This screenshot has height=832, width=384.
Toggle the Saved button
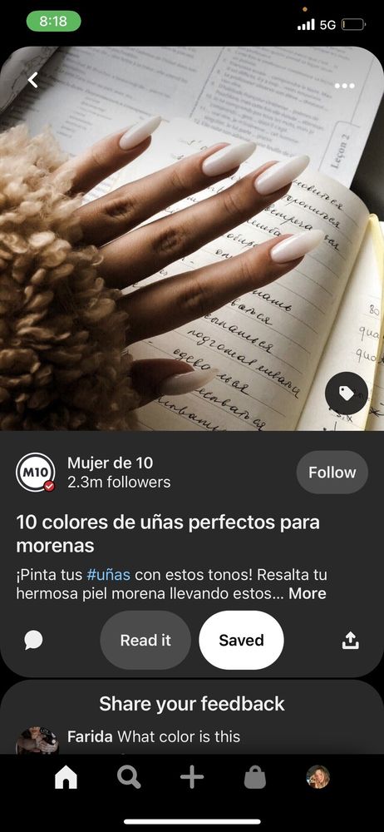[x=241, y=640]
